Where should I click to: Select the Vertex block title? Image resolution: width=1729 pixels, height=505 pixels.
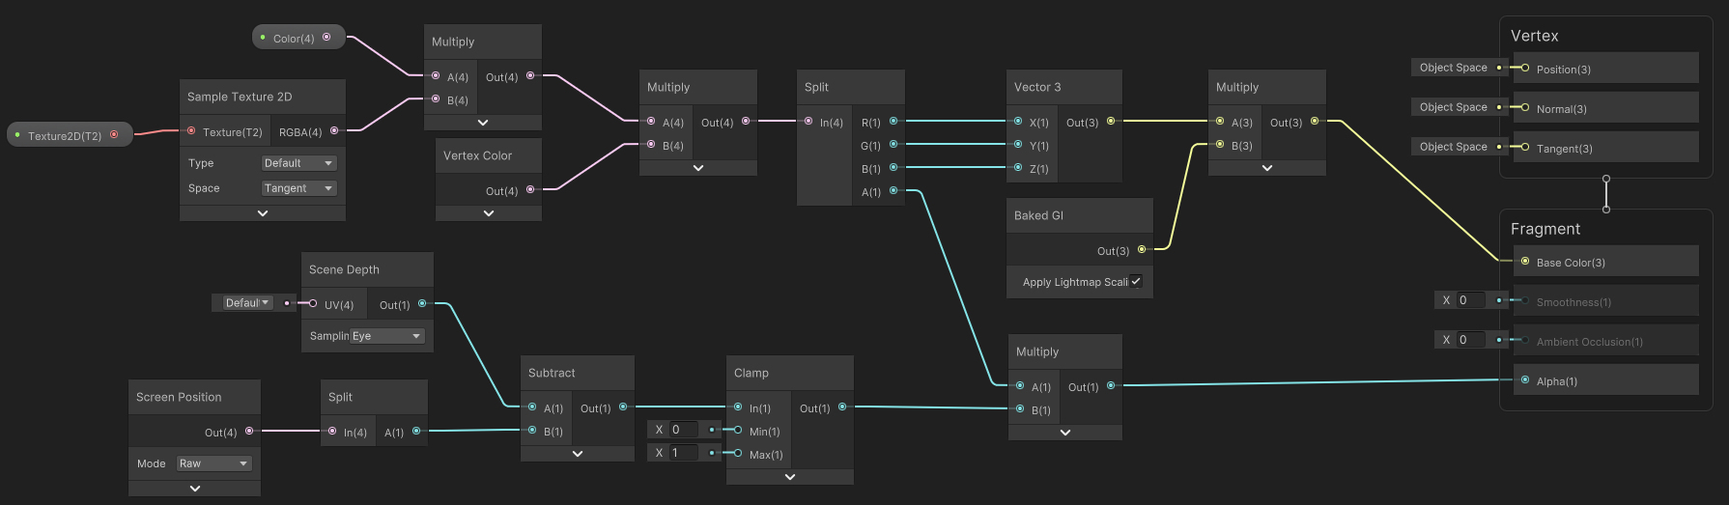(x=1534, y=36)
